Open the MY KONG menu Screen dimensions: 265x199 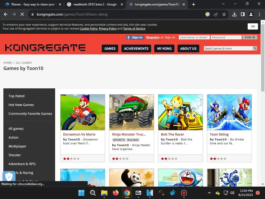(164, 48)
